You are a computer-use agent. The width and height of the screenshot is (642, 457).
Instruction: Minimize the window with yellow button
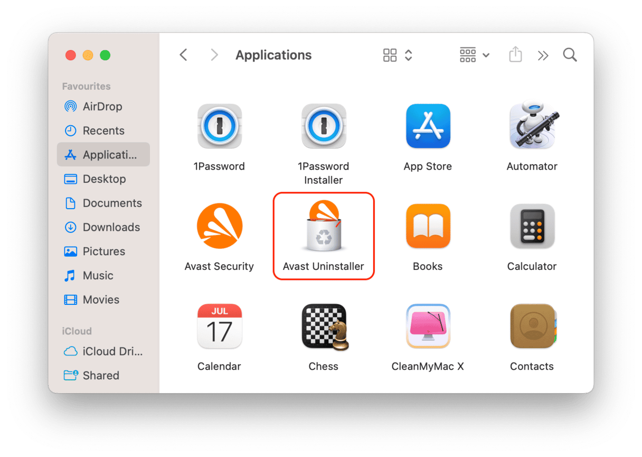coord(88,55)
